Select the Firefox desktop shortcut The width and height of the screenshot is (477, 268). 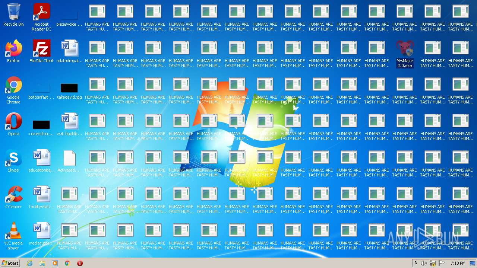point(13,51)
